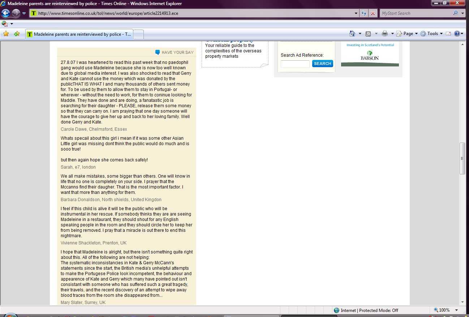Click the RSS feeds icon
This screenshot has height=317, width=469.
[x=368, y=34]
